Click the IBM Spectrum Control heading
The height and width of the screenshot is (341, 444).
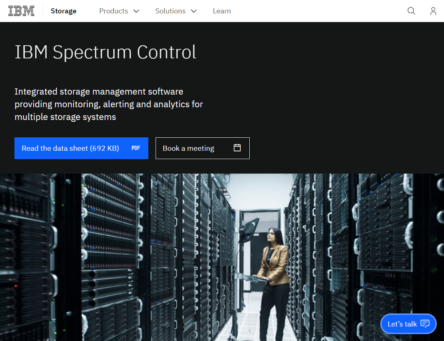click(105, 52)
